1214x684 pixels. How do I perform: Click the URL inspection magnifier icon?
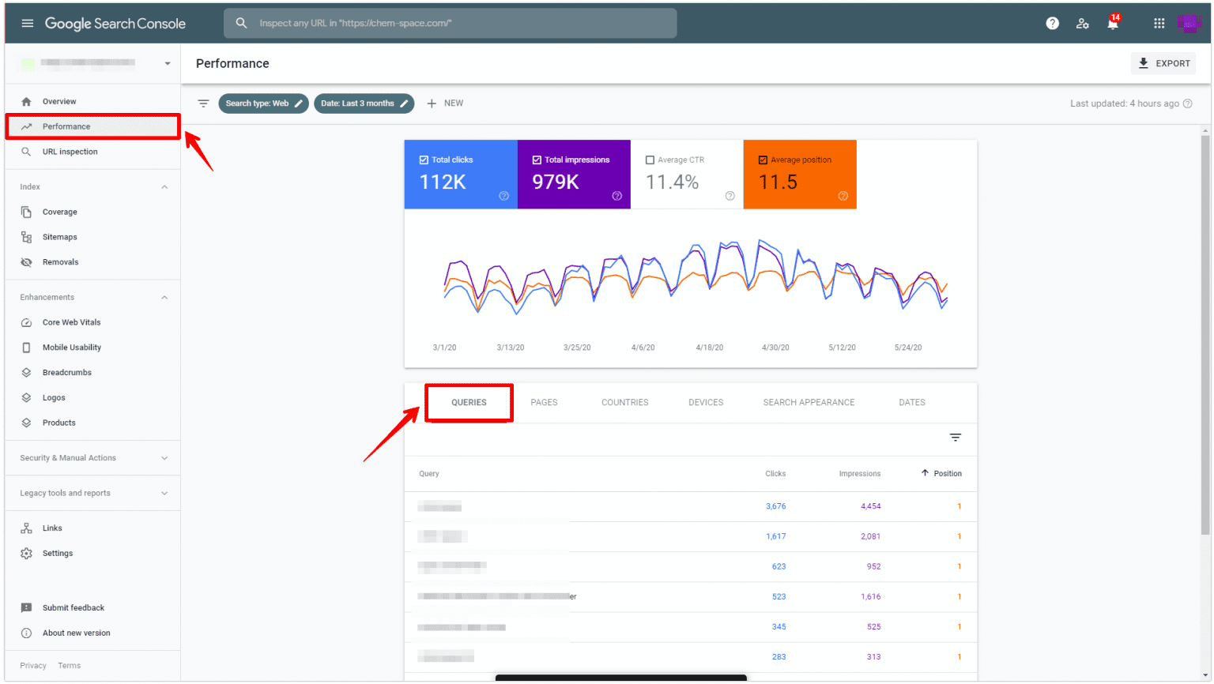click(26, 152)
